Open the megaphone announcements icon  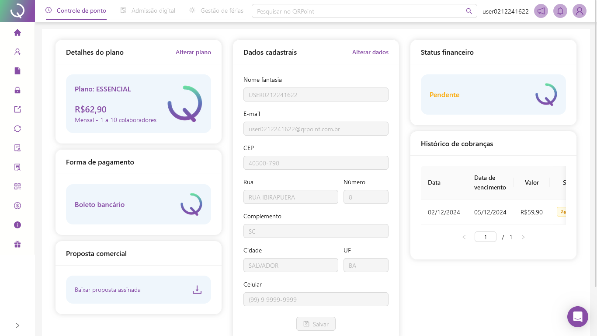(x=541, y=11)
